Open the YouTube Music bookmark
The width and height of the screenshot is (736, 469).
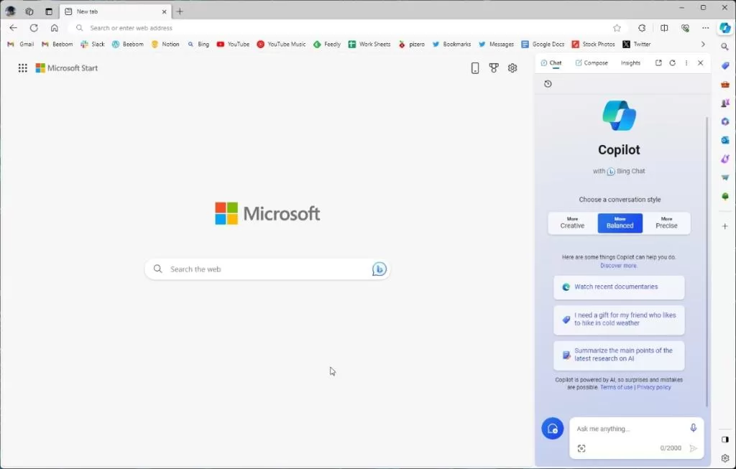281,44
